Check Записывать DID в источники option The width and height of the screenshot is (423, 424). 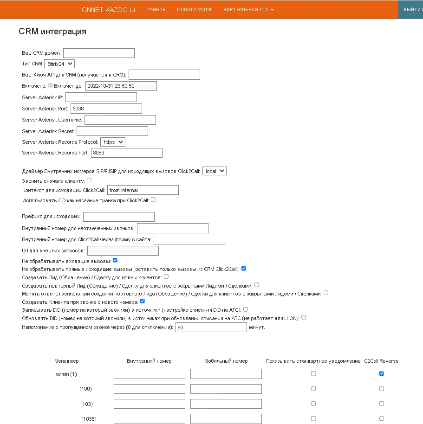246,309
